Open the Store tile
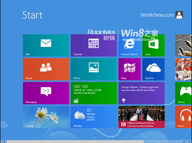 click(x=153, y=45)
